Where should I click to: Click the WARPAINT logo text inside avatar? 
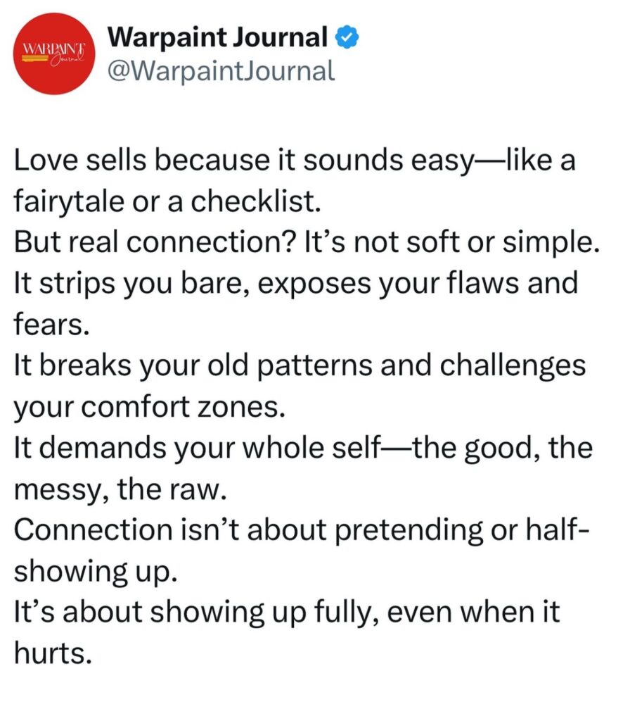pyautogui.click(x=54, y=49)
